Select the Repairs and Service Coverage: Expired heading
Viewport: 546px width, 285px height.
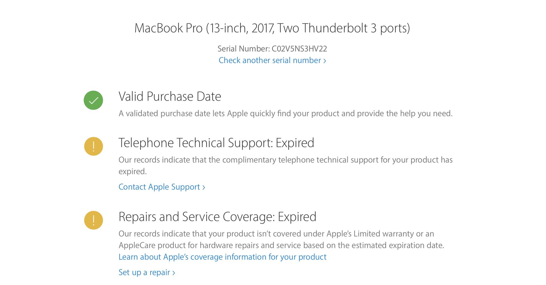(x=217, y=217)
